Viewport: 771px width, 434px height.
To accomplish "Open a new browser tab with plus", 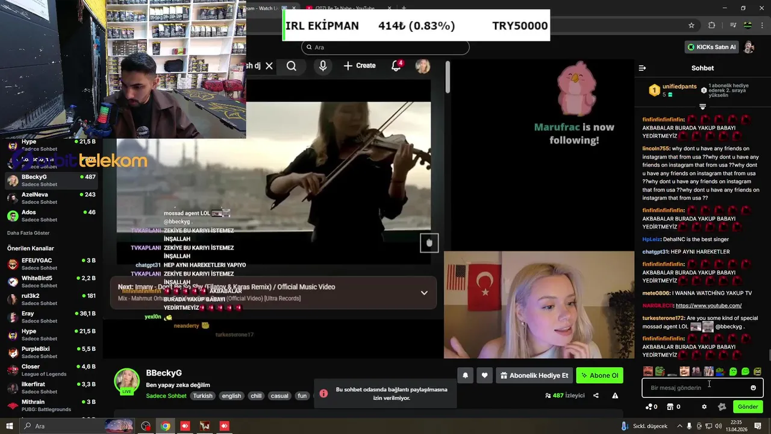I will 404,8.
